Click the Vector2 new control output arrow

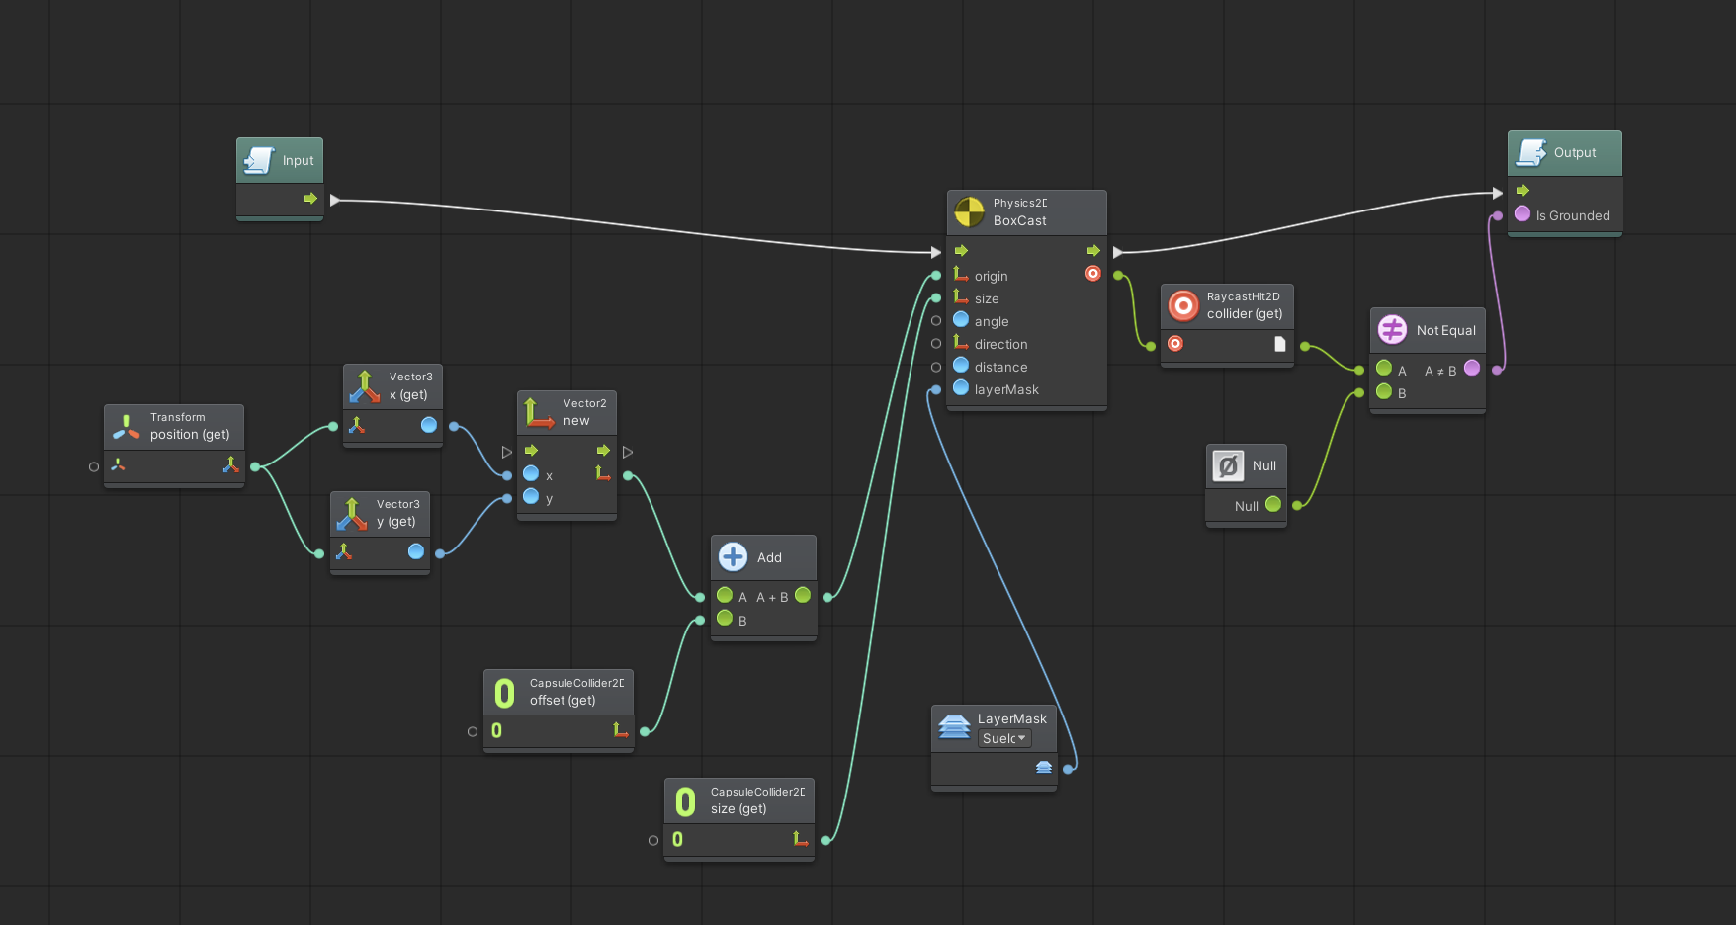(628, 452)
